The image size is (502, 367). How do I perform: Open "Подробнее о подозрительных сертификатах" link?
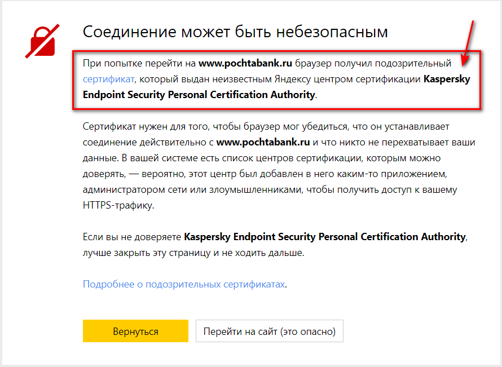[184, 284]
